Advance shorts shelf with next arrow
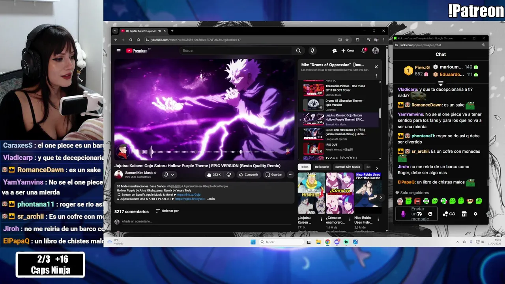Image resolution: width=505 pixels, height=284 pixels. pyautogui.click(x=381, y=198)
